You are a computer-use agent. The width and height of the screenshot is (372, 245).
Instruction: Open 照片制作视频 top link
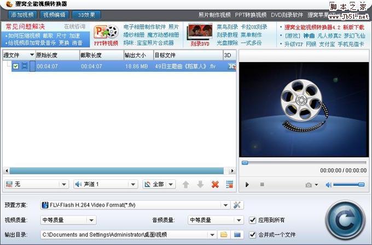click(x=214, y=15)
